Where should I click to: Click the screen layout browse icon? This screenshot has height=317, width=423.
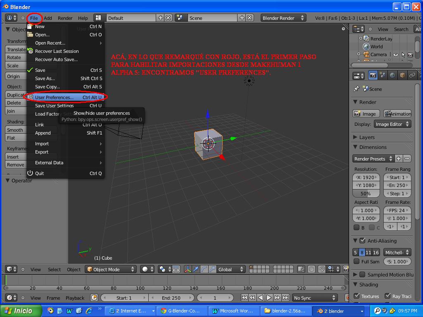(x=98, y=18)
